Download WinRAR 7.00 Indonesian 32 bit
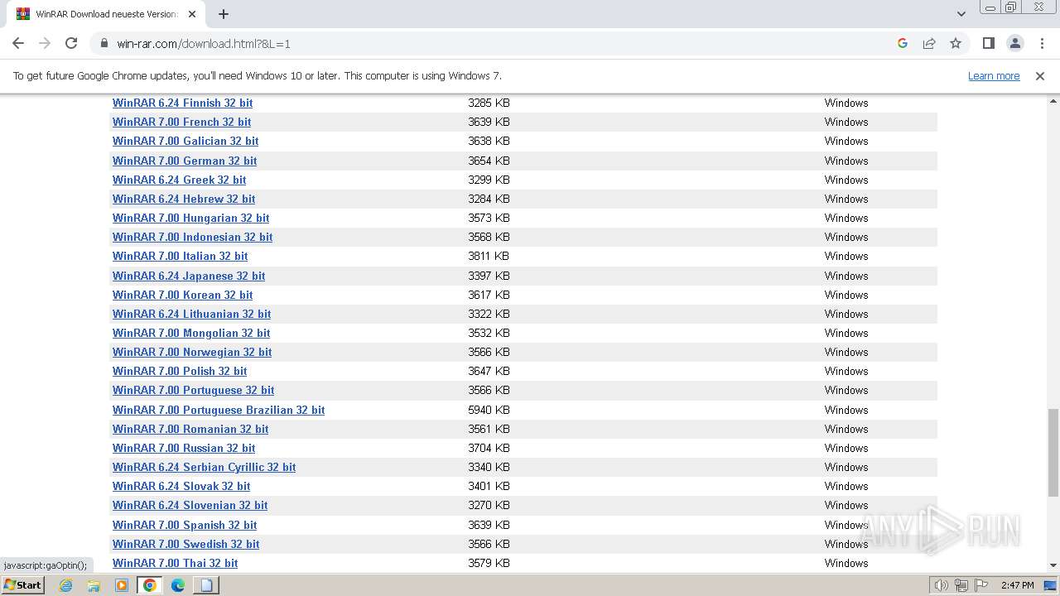 pyautogui.click(x=192, y=237)
